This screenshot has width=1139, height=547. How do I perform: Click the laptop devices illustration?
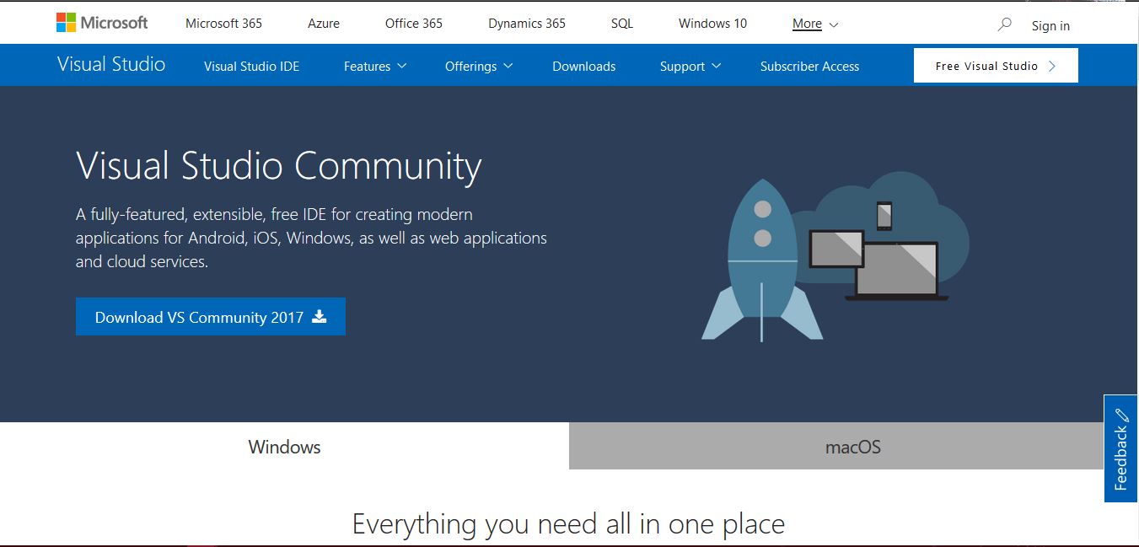click(897, 270)
